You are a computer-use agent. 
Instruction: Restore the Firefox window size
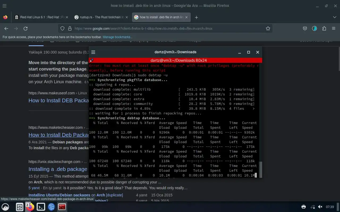(326, 6)
